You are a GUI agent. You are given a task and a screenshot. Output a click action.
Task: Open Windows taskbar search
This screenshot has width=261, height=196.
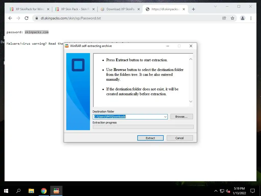click(18, 191)
